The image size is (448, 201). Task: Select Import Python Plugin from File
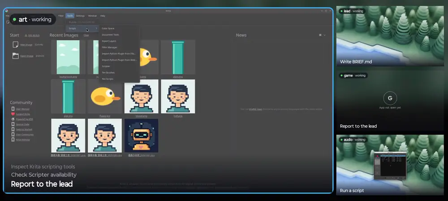click(x=119, y=54)
